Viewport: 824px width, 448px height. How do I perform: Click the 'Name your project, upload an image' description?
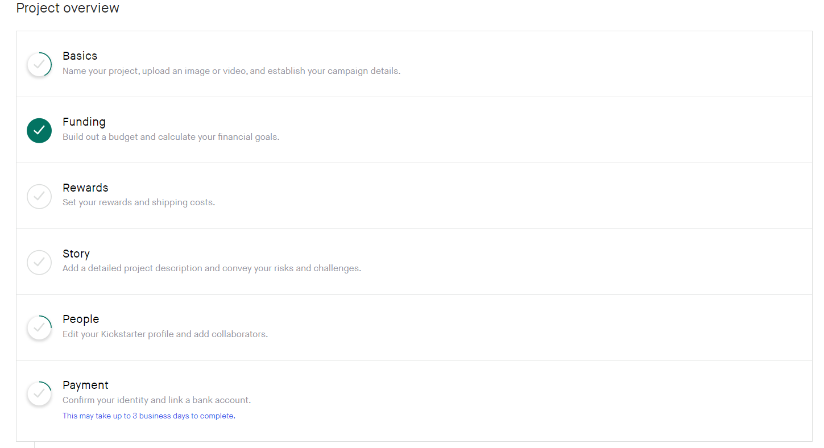click(231, 71)
